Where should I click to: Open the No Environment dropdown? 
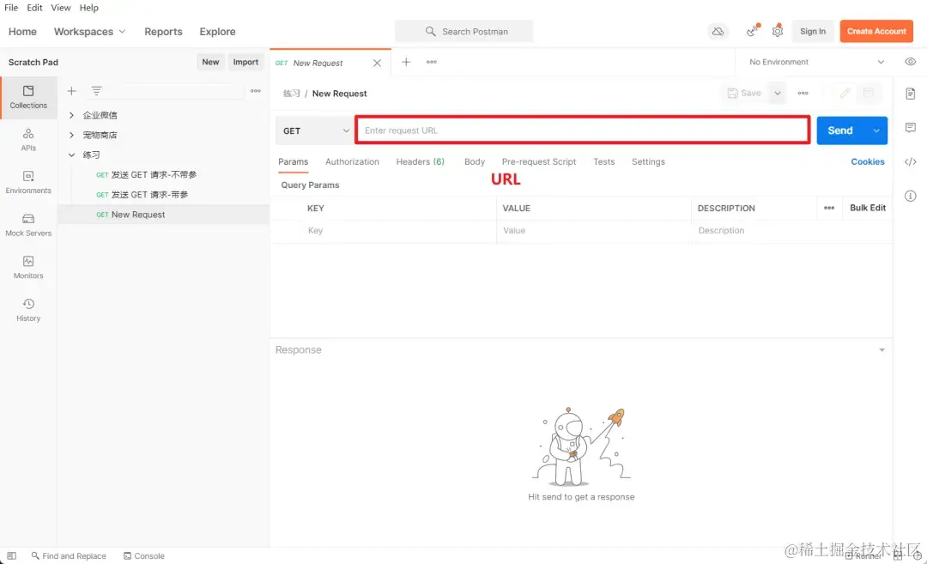[817, 62]
